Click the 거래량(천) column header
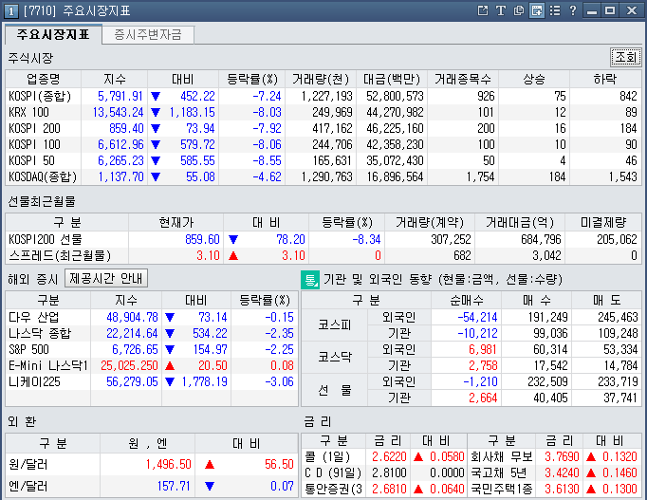The image size is (647, 500). tap(322, 78)
